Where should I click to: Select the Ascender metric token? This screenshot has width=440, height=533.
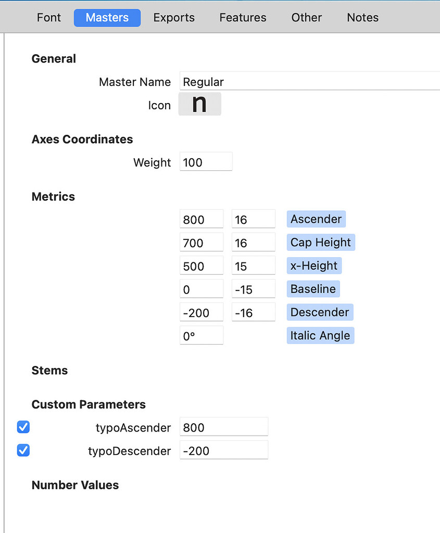click(x=316, y=219)
